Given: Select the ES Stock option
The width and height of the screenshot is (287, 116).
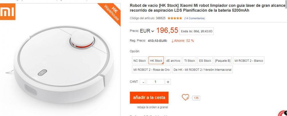Looking at the screenshot, I should (205, 61).
